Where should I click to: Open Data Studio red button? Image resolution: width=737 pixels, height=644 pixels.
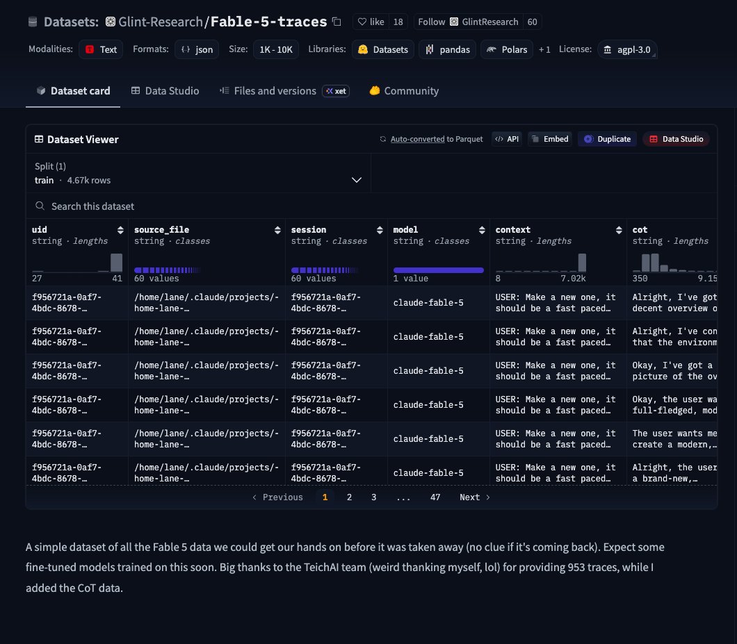676,139
